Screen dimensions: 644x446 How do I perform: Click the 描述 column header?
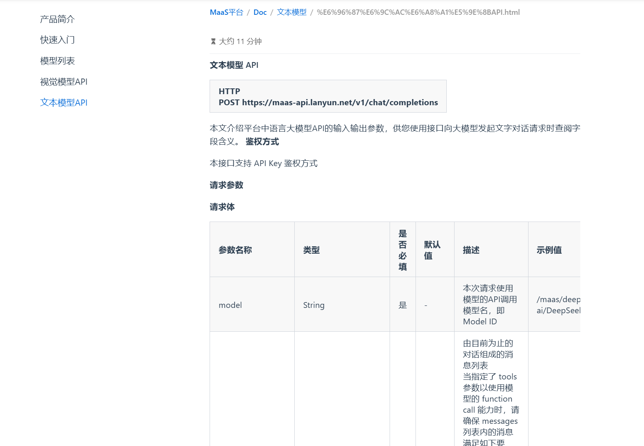pyautogui.click(x=471, y=250)
